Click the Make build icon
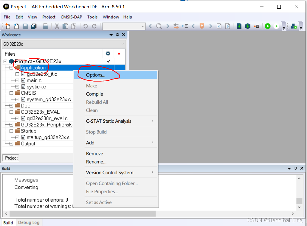This screenshot has width=307, height=226. coord(248,26)
